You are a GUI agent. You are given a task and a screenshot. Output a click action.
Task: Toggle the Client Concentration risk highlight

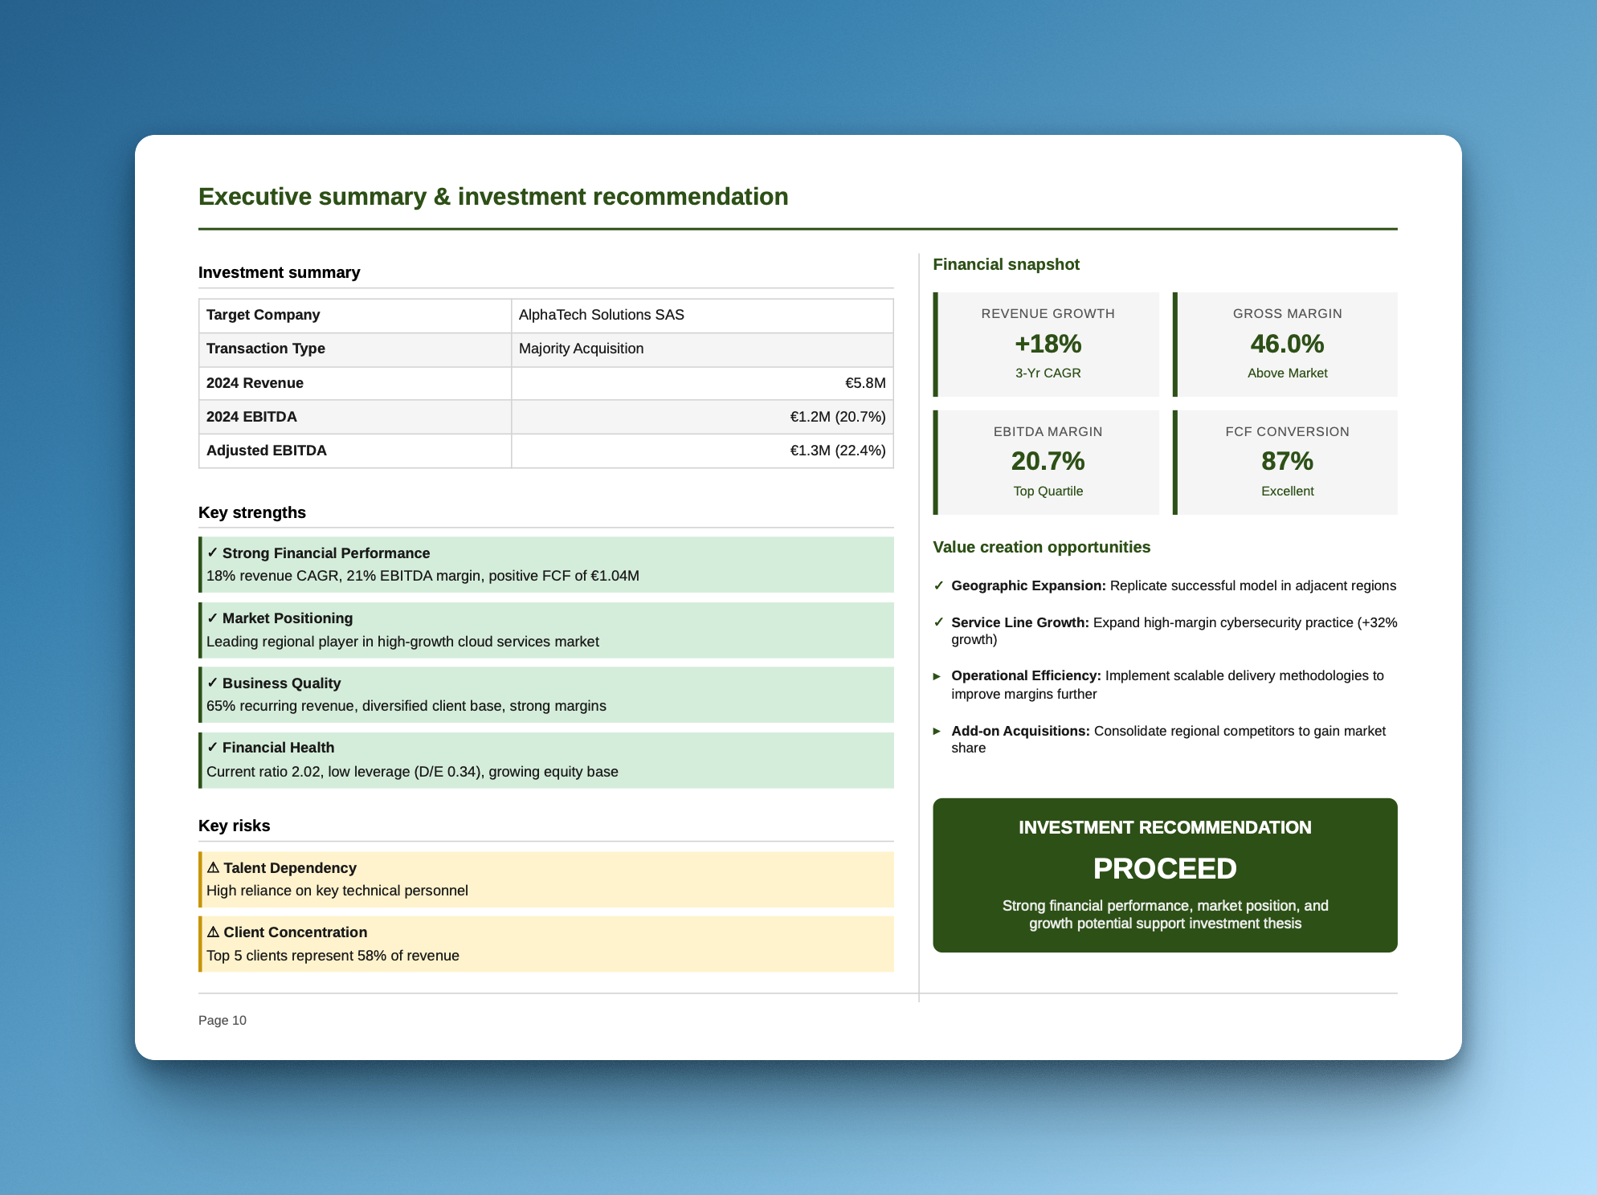coord(546,944)
